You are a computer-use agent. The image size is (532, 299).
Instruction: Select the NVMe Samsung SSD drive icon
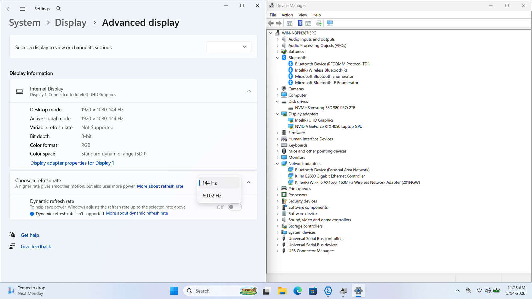(291, 108)
